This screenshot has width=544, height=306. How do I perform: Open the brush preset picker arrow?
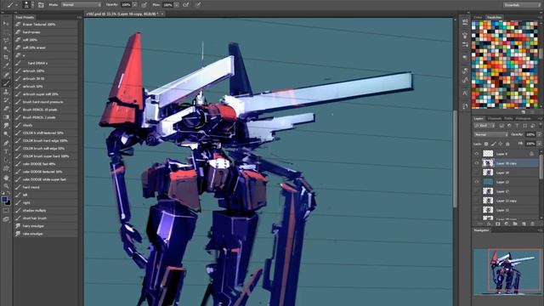pyautogui.click(x=32, y=5)
